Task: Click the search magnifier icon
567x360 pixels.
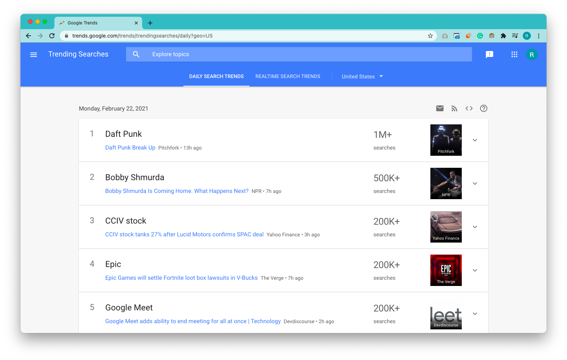Action: 136,54
